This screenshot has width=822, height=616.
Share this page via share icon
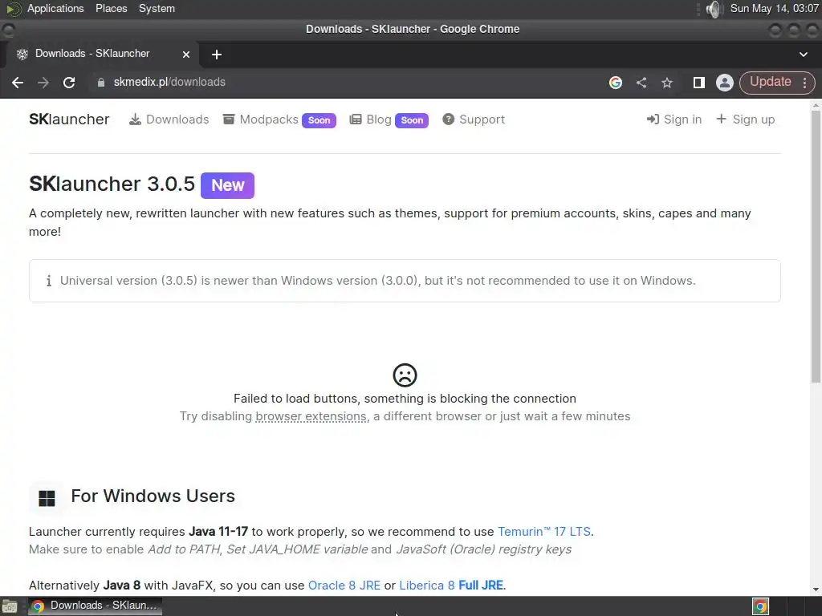641,83
